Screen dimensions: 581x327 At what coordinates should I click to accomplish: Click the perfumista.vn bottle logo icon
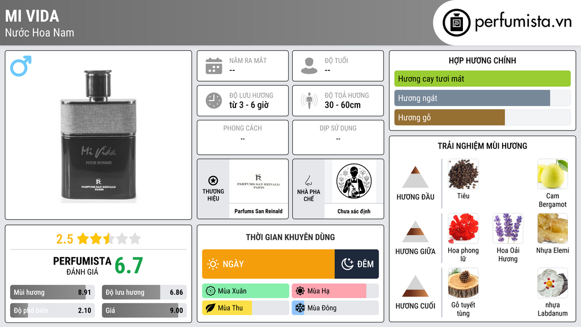pos(456,23)
